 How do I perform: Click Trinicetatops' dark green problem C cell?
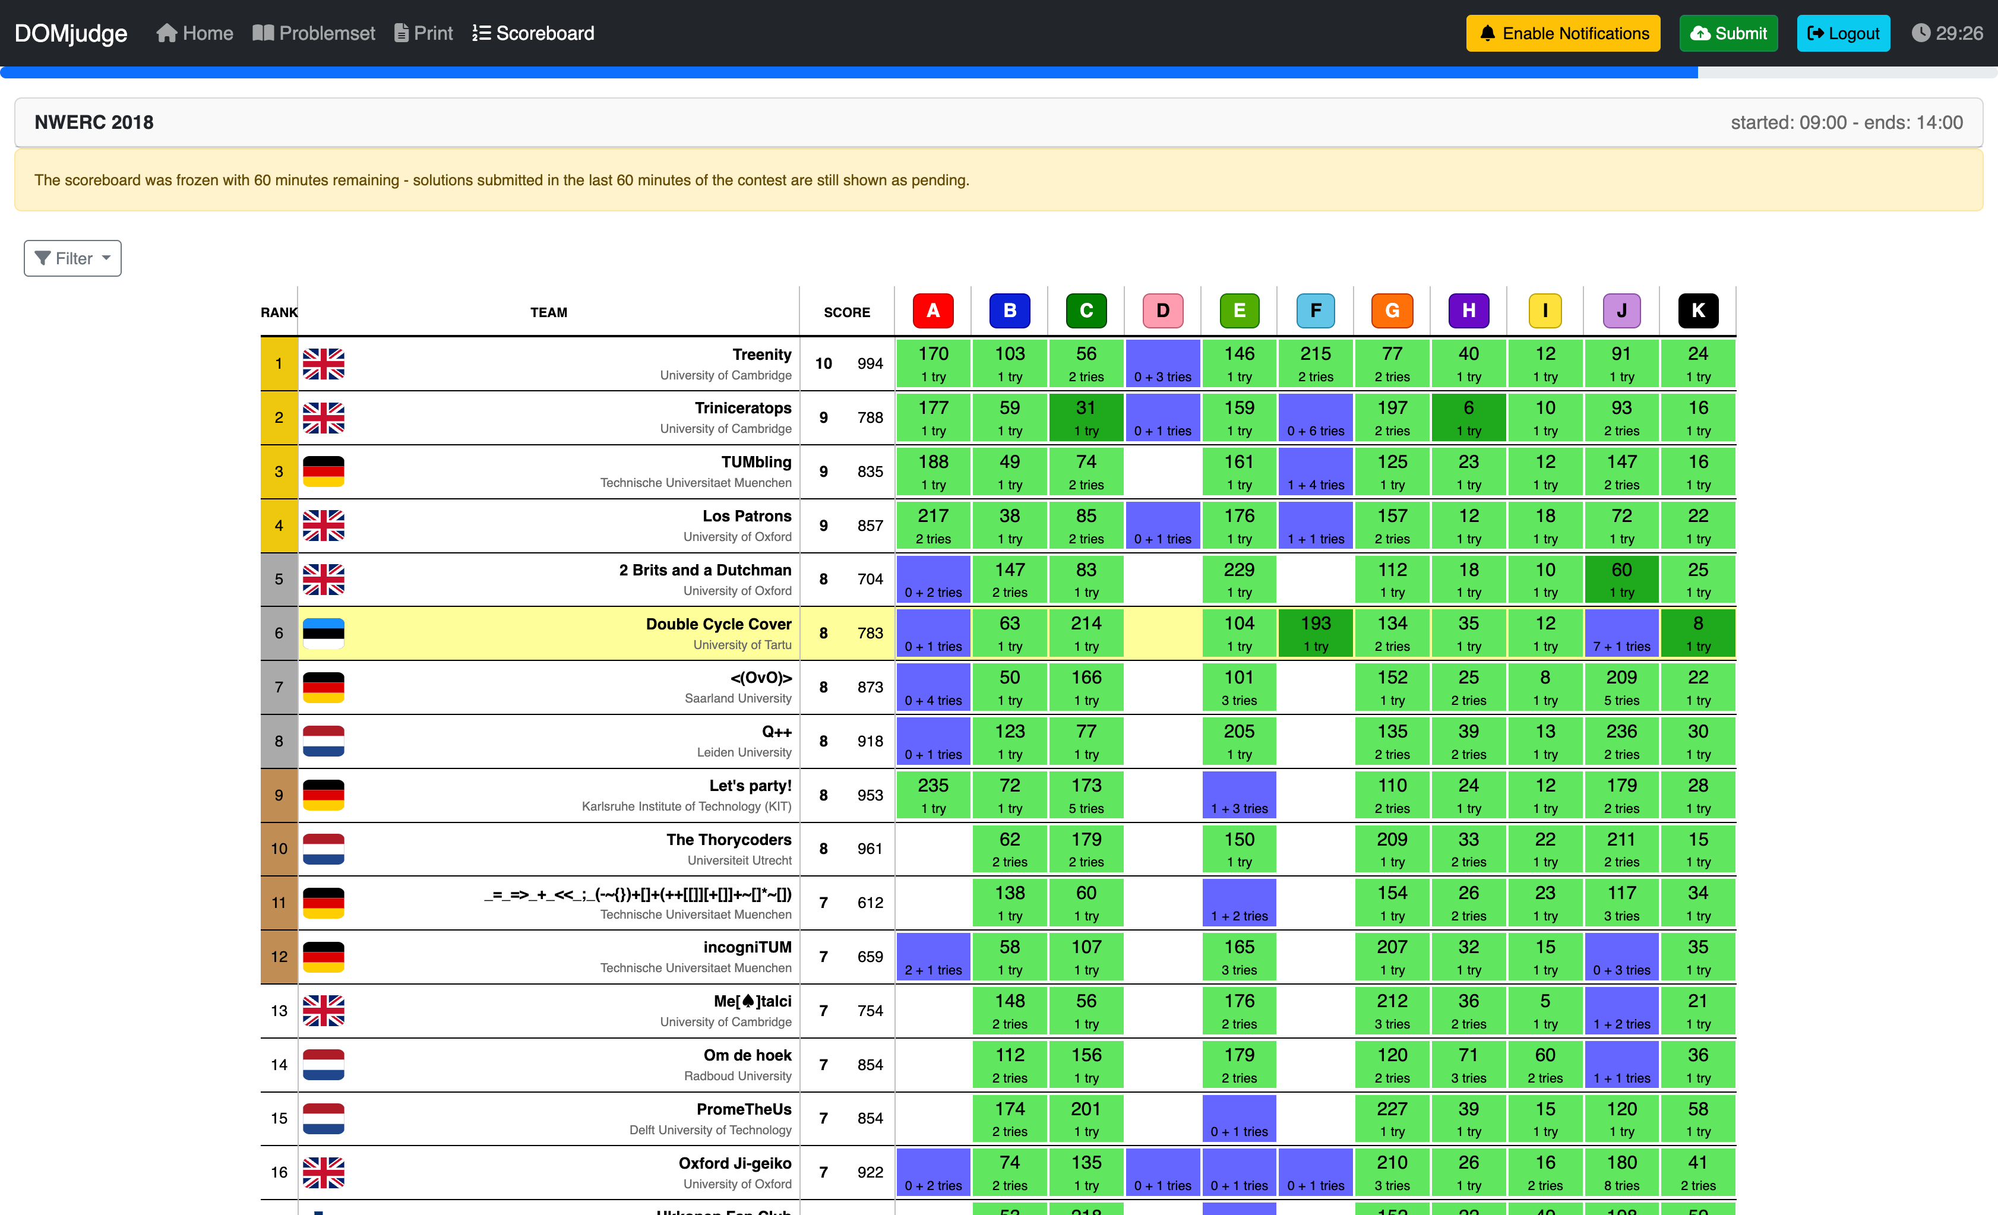[x=1085, y=417]
